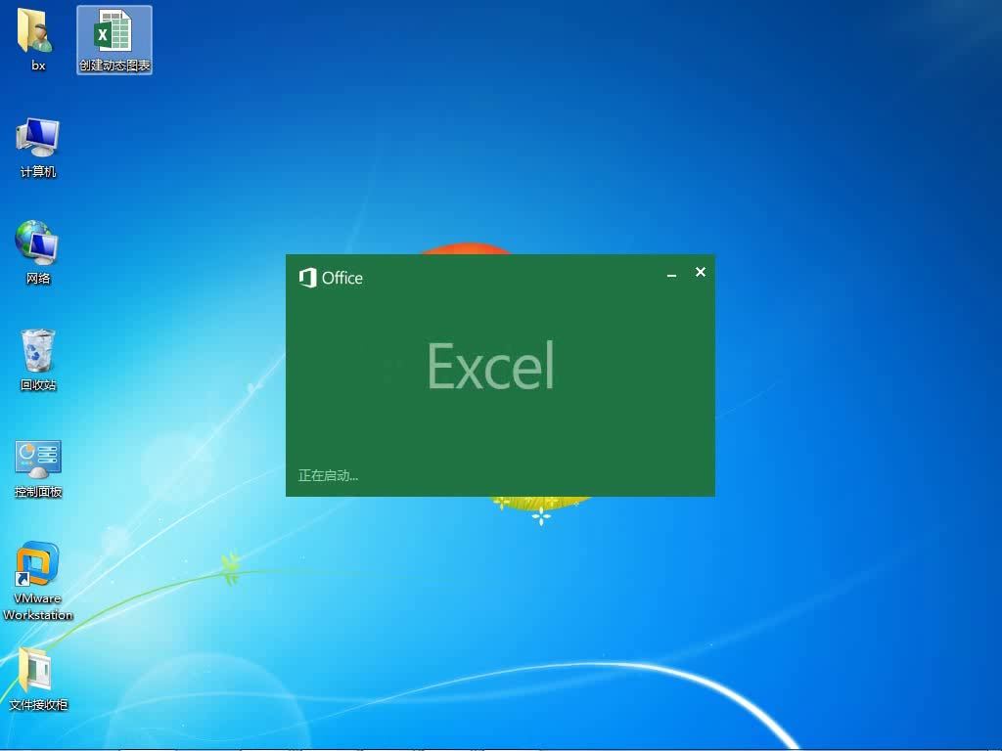
Task: Click the 网络 label text
Action: click(38, 278)
